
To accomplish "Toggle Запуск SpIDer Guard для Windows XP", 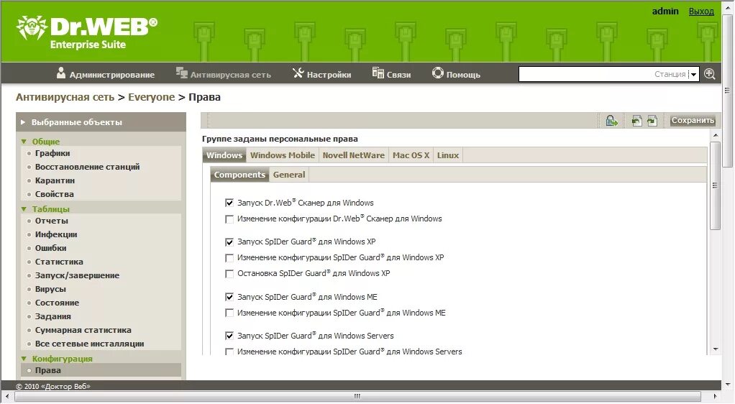I will point(229,242).
